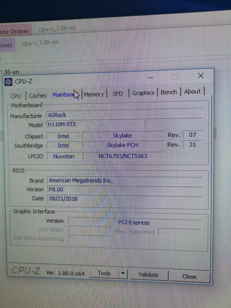Click the Intel southbridge vendor field

click(63, 145)
